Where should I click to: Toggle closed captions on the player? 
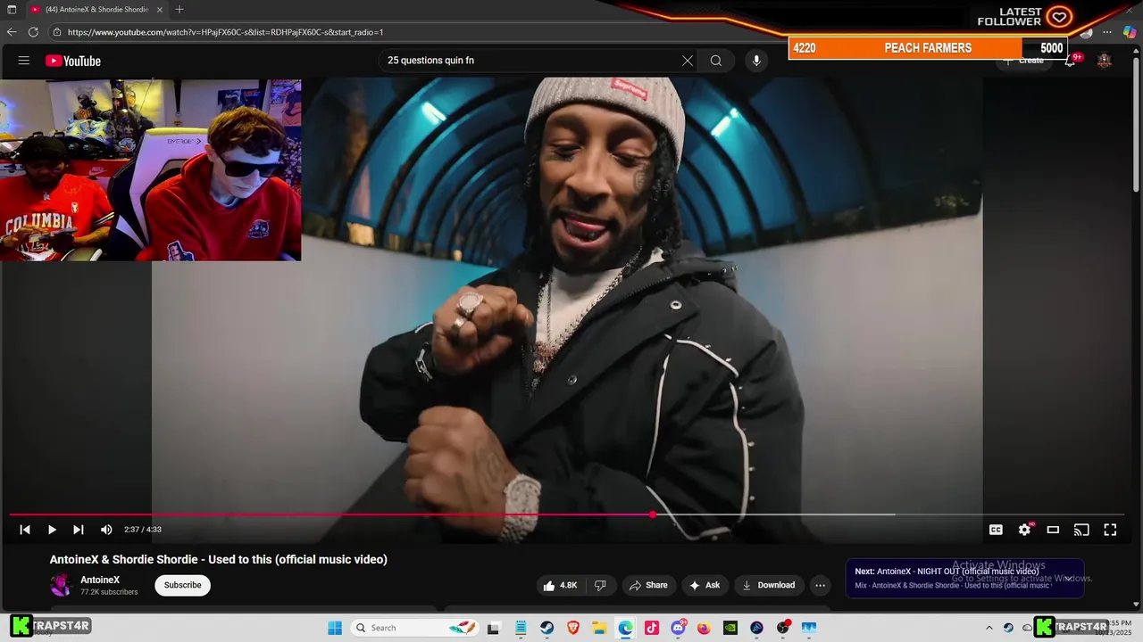tap(996, 530)
